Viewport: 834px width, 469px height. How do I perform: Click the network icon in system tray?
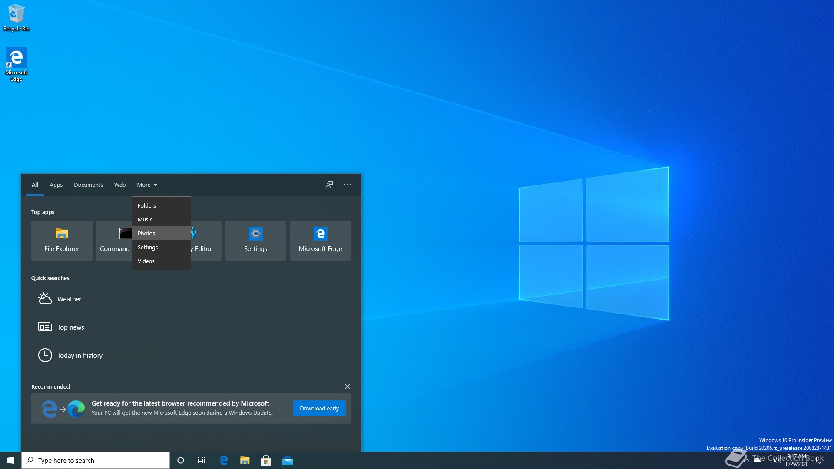coord(768,461)
